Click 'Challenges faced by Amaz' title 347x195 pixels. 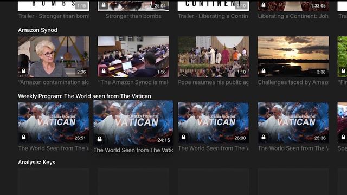(293, 82)
